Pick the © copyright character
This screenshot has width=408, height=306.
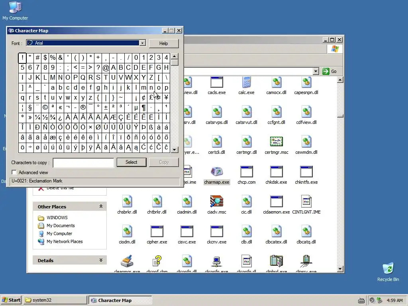click(x=45, y=108)
